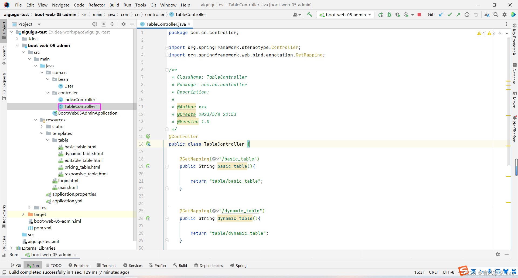Open the Structure side panel
518x278 pixels.
pos(4,246)
